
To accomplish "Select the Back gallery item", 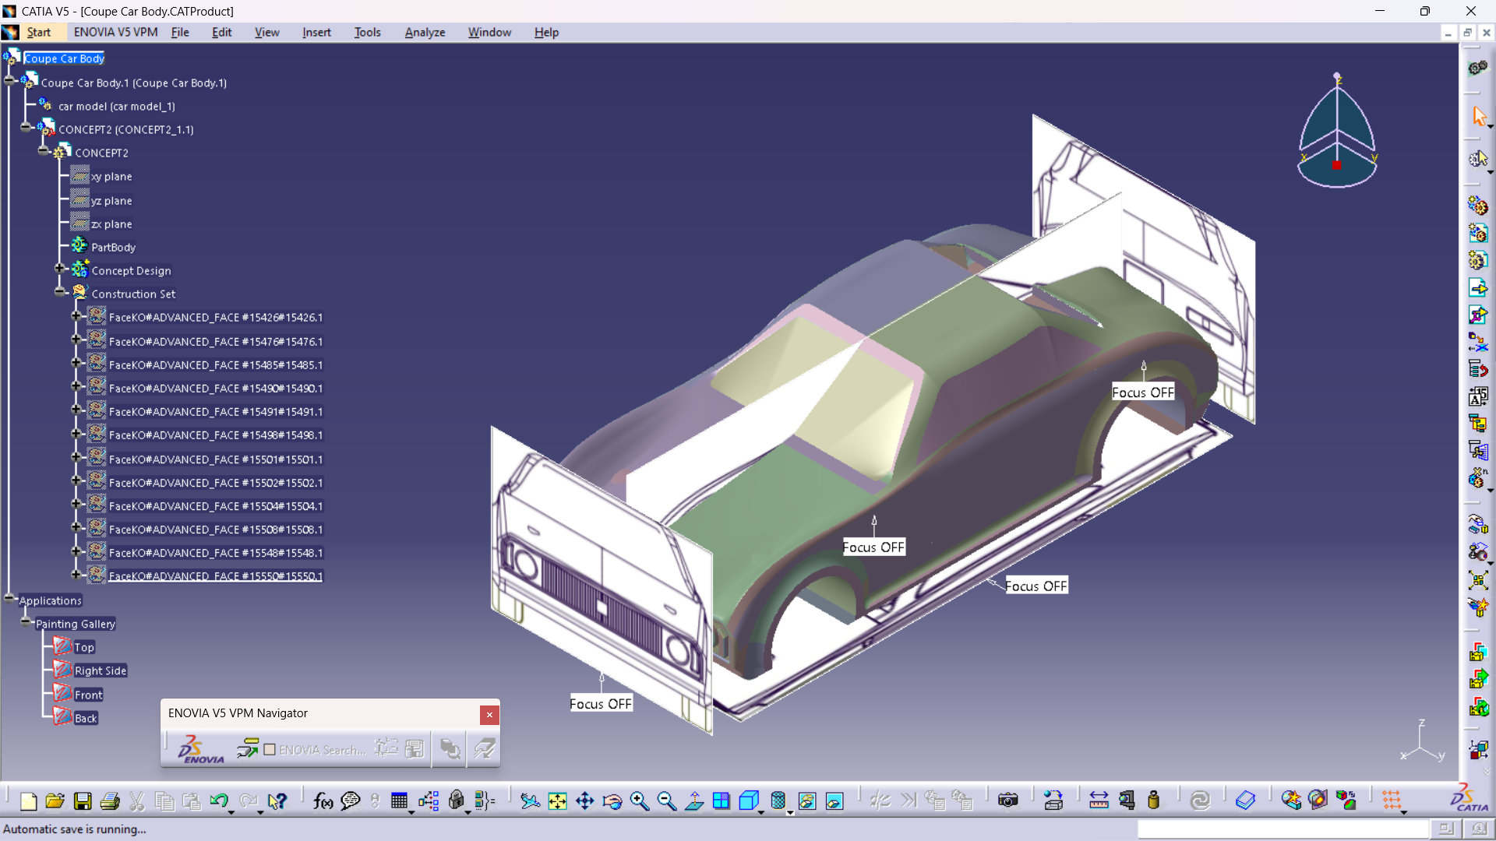I will pyautogui.click(x=86, y=718).
